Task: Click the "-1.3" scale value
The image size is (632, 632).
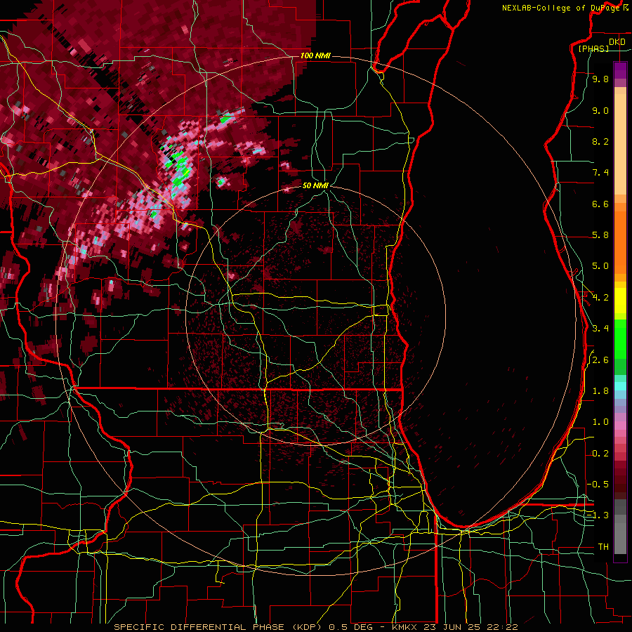Action: click(x=598, y=515)
